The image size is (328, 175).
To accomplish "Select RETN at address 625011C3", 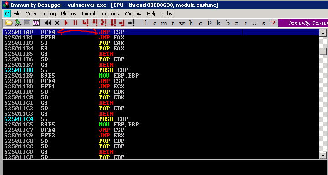I will point(106,114).
